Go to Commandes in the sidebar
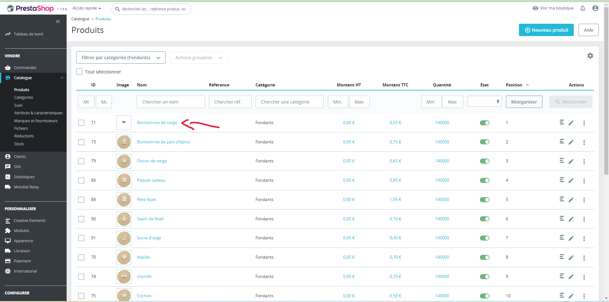The width and height of the screenshot is (609, 302). coord(25,68)
